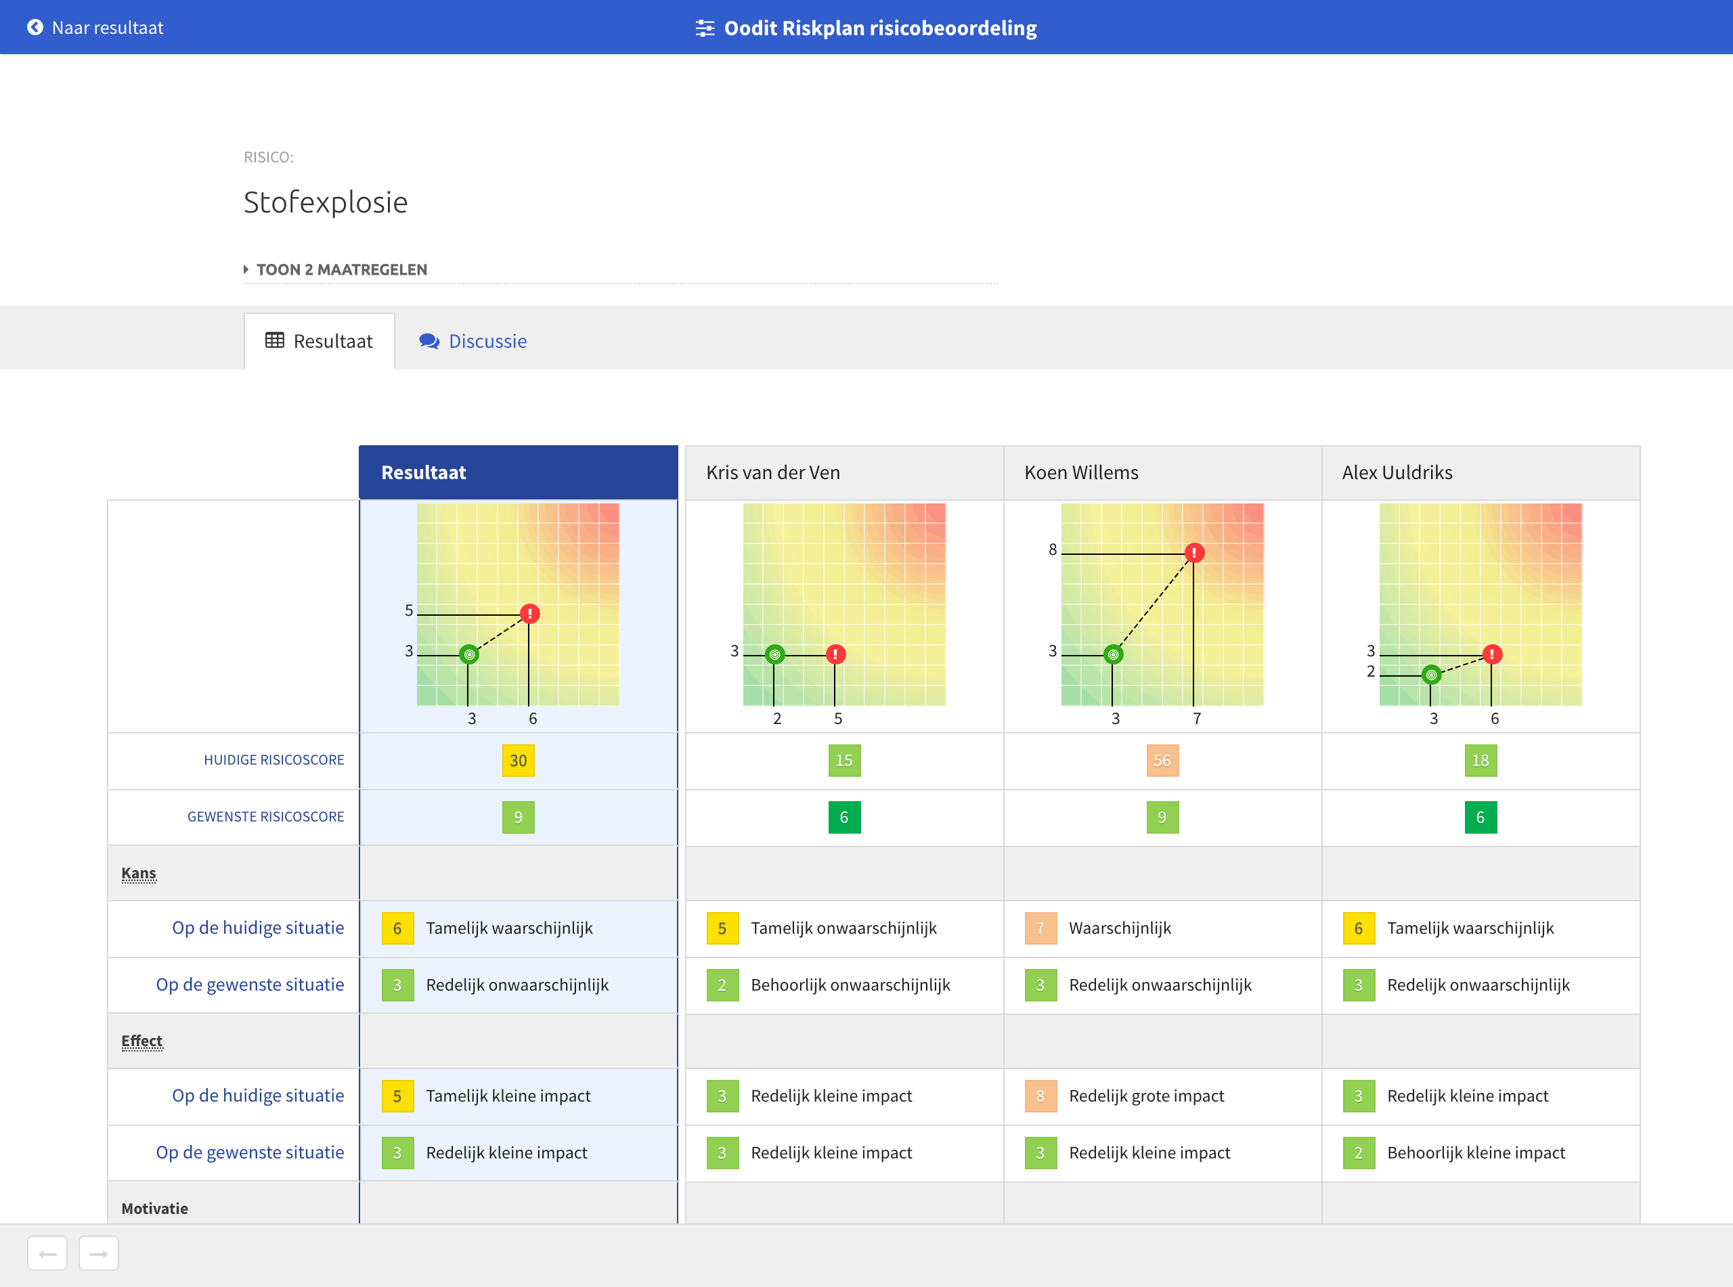
Task: Click Gewenste risicoscore row label
Action: pos(265,817)
